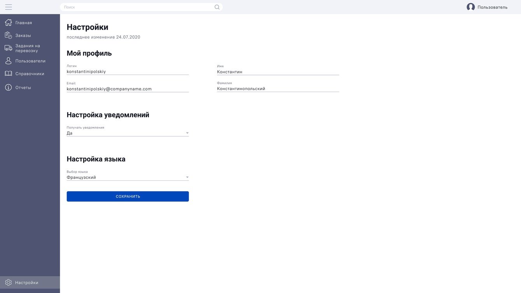Click the Email input field
Screen dimensions: 521x293
128,89
